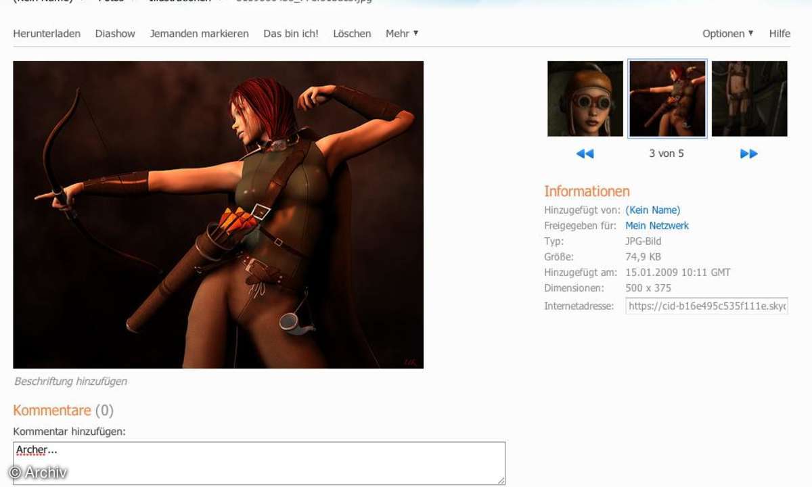812x487 pixels.
Task: Expand the Optionen dropdown
Action: tap(727, 33)
